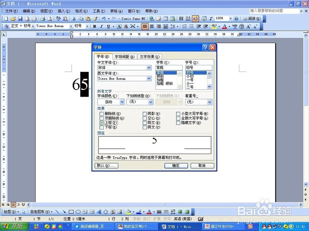This screenshot has height=231, width=309.
Task: Check the 阴影 (shadow) effect checkbox
Action: (x=145, y=113)
